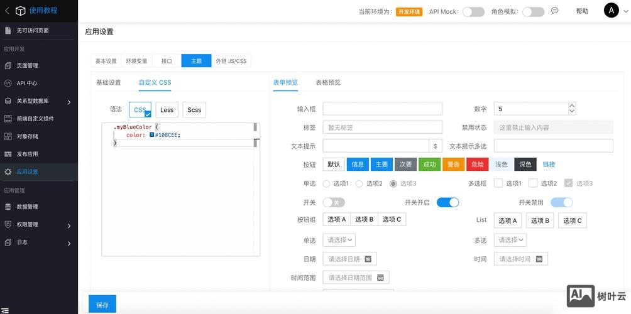Screen dimensions: 631x314
Task: Select the Scss syntax option
Action: tap(194, 110)
